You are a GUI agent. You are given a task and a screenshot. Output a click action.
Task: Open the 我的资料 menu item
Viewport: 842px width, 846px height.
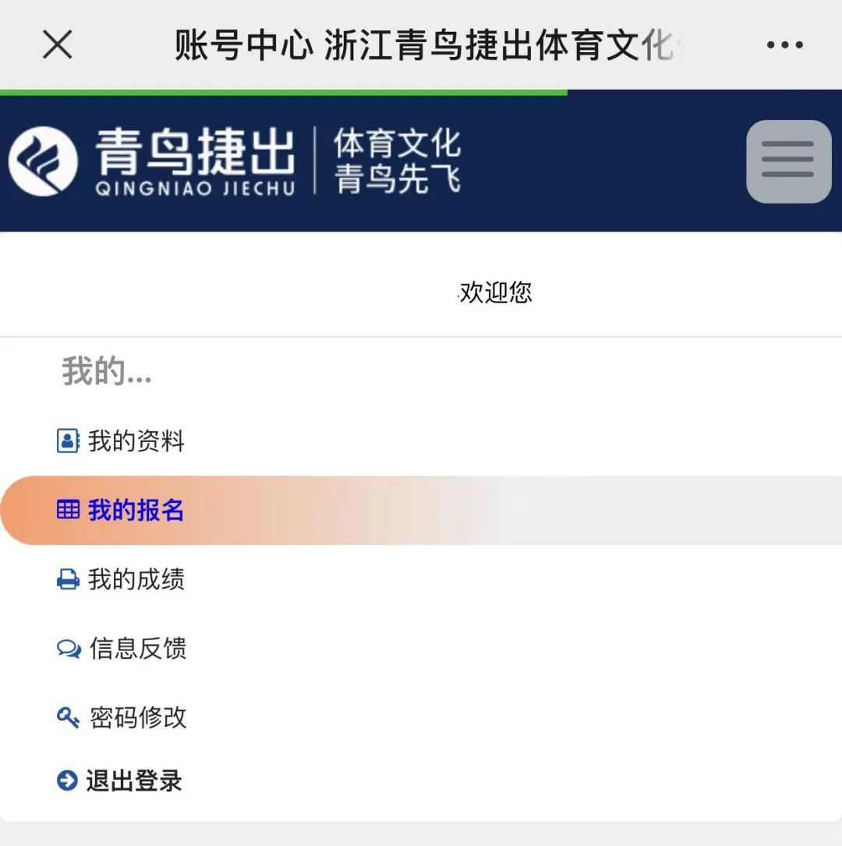coord(136,441)
